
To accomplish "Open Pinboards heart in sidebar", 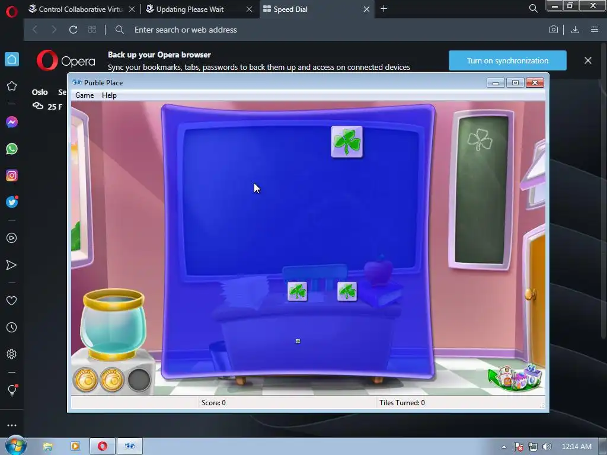I will coord(12,300).
